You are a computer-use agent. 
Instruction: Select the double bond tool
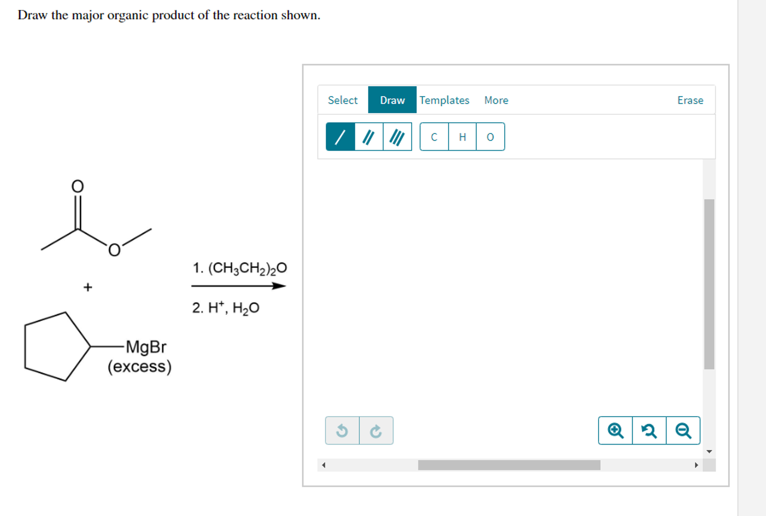pos(369,136)
